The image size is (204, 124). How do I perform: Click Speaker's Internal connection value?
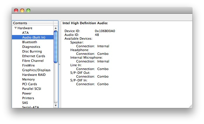[x=103, y=46]
